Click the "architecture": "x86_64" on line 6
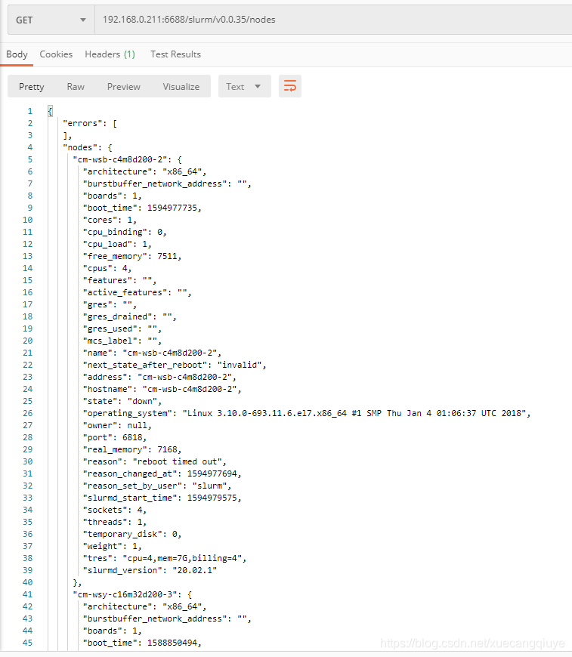This screenshot has height=657, width=572. pyautogui.click(x=144, y=171)
